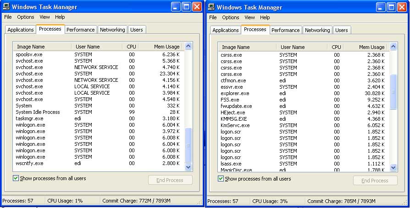This screenshot has width=410, height=208.
Task: Open Options menu in left Task Manager
Action: click(x=26, y=17)
